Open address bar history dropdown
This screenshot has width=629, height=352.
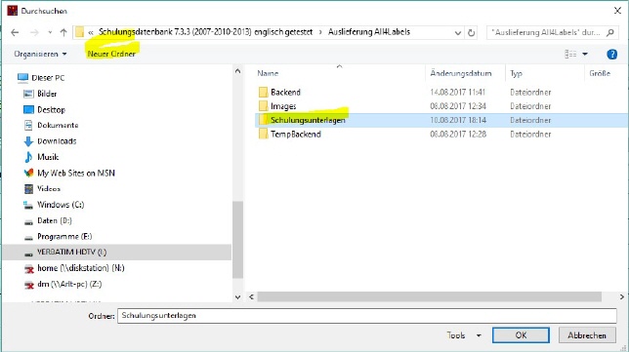458,33
